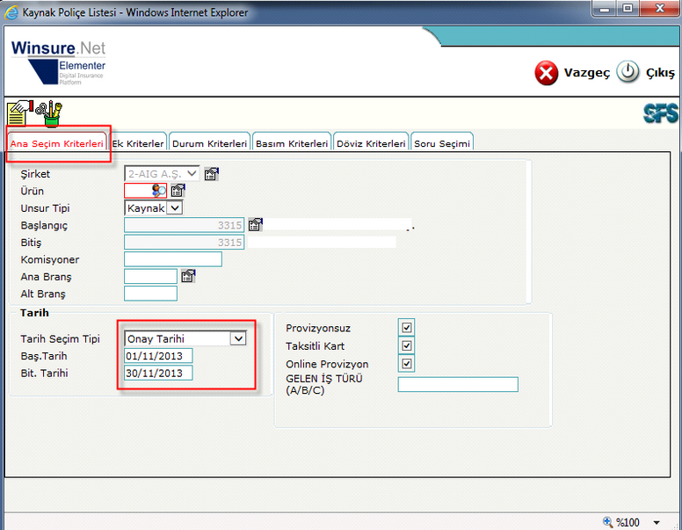Disable the Online Provizyon checkbox

tap(406, 364)
